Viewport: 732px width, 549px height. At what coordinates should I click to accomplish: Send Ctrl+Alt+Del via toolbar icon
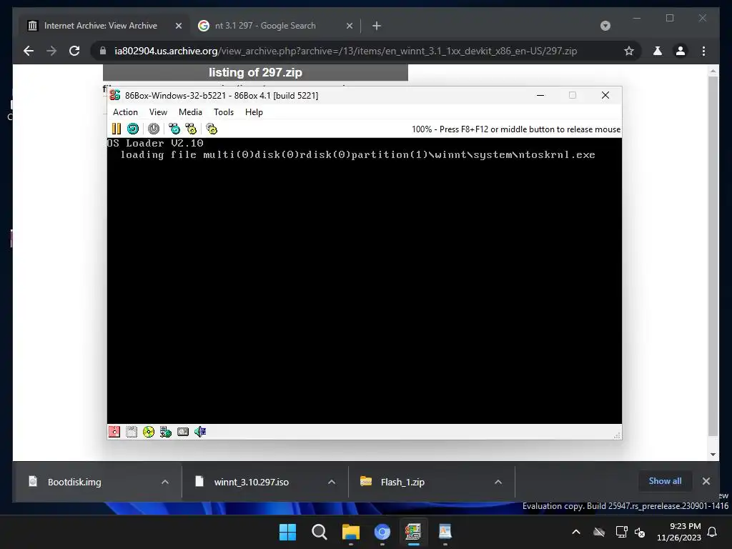pos(174,129)
